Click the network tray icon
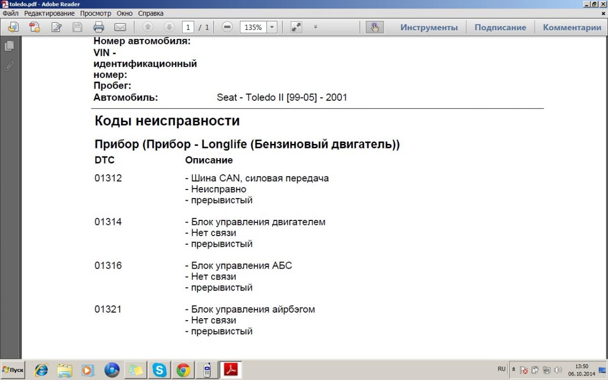 point(547,370)
